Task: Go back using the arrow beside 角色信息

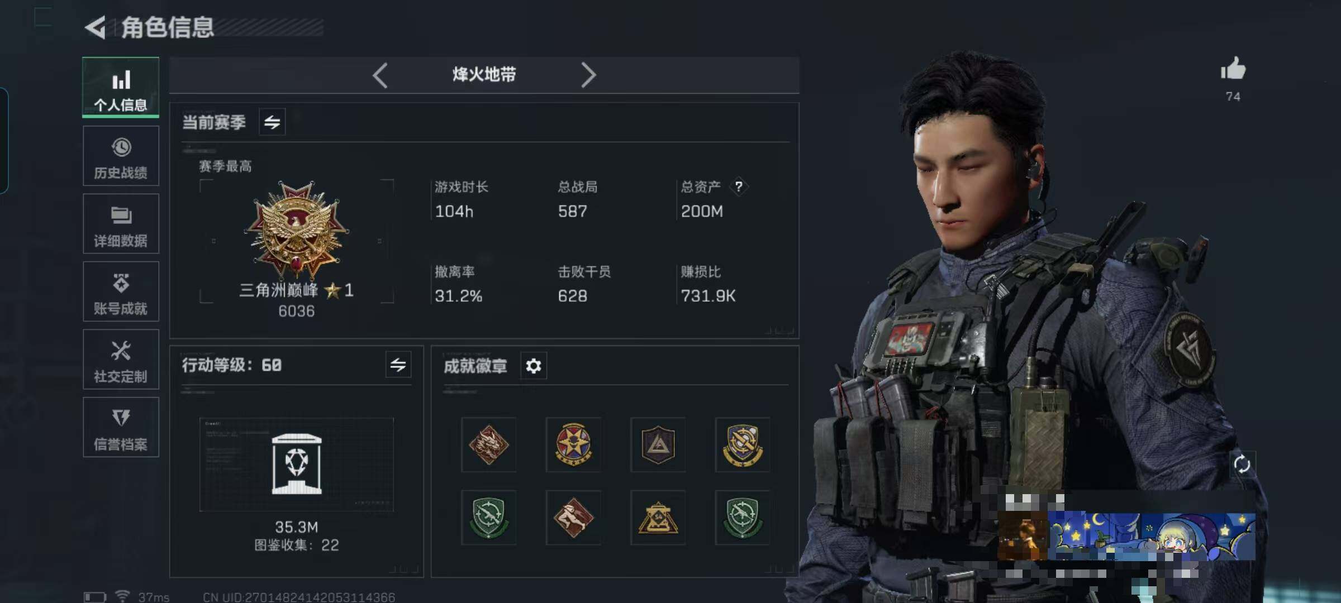Action: pos(96,27)
